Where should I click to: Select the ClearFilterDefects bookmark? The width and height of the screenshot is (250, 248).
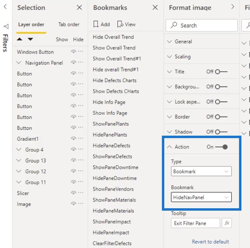(x=112, y=244)
